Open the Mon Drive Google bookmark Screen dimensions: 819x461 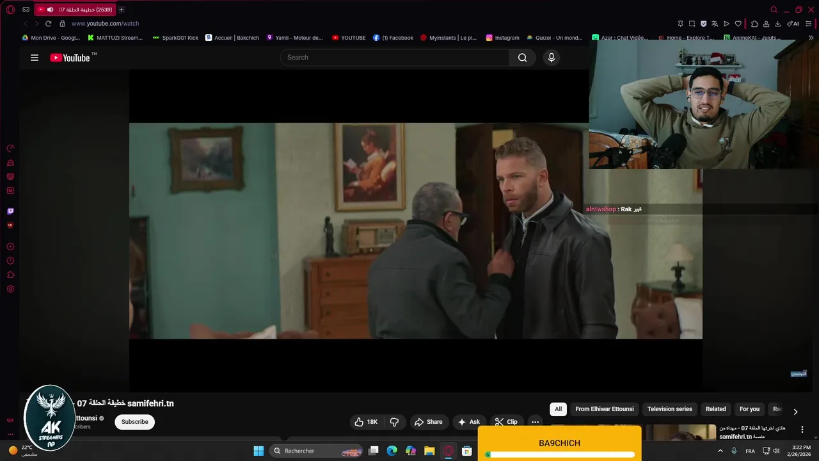(x=51, y=38)
